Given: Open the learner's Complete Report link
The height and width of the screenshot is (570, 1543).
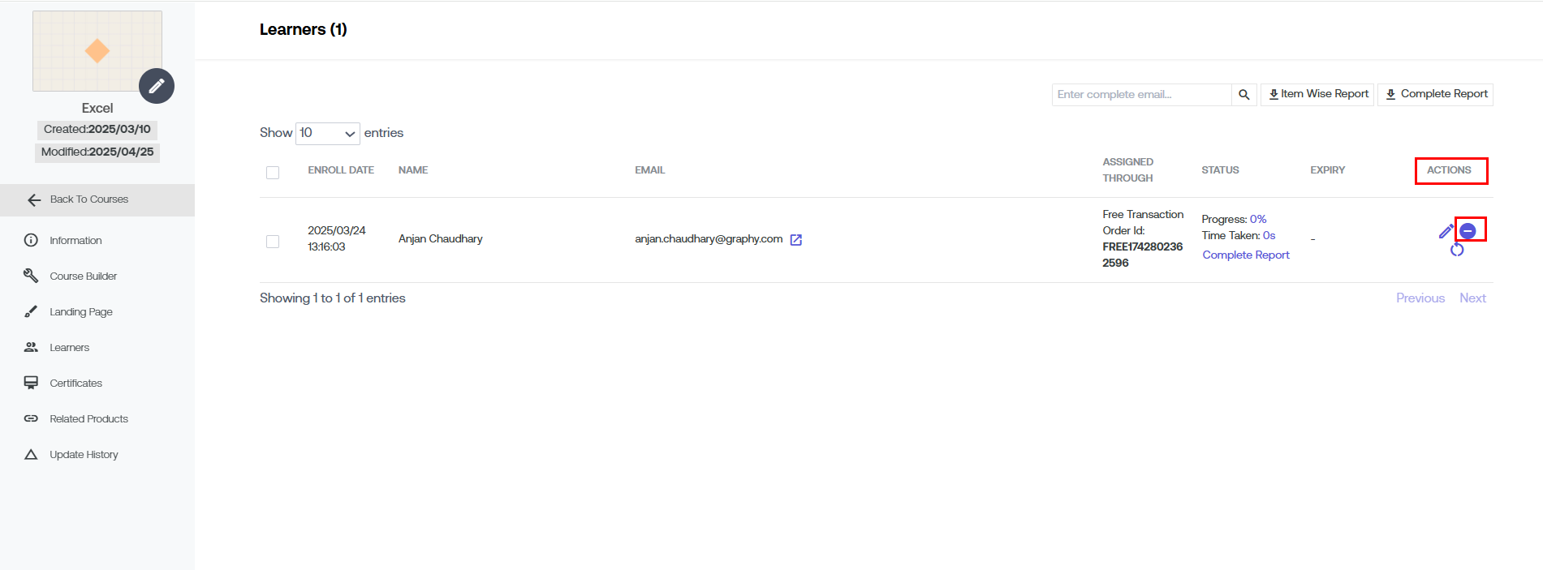Looking at the screenshot, I should [x=1245, y=255].
